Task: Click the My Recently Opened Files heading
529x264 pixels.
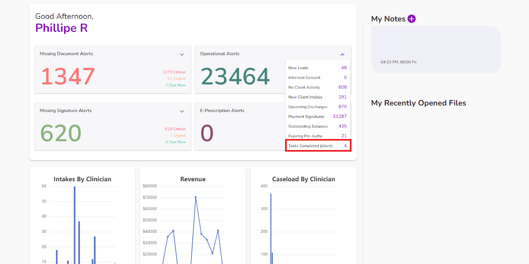Action: point(419,103)
